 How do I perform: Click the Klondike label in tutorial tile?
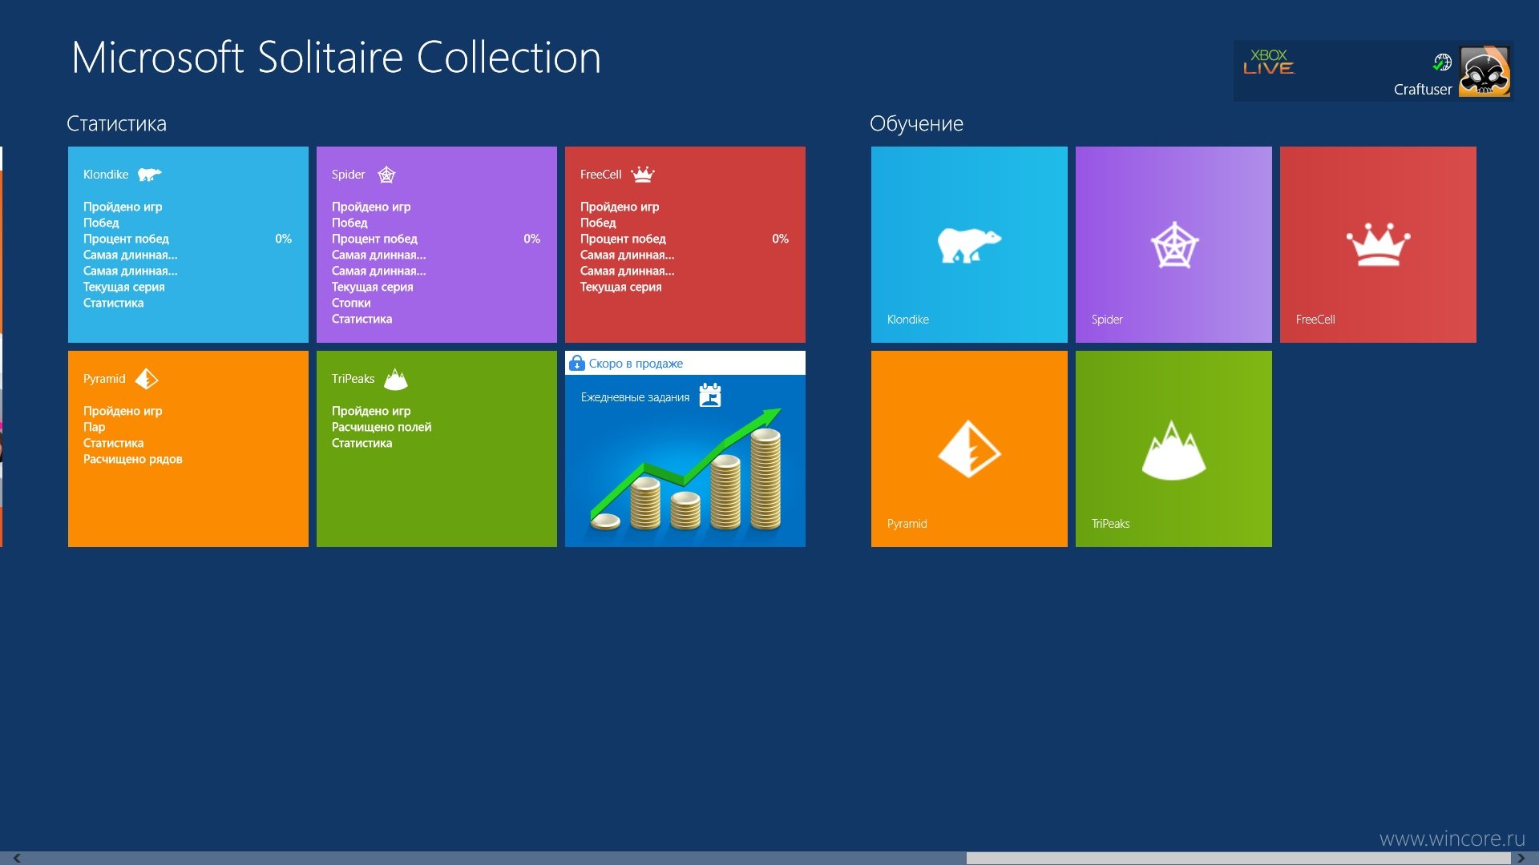[x=908, y=319]
